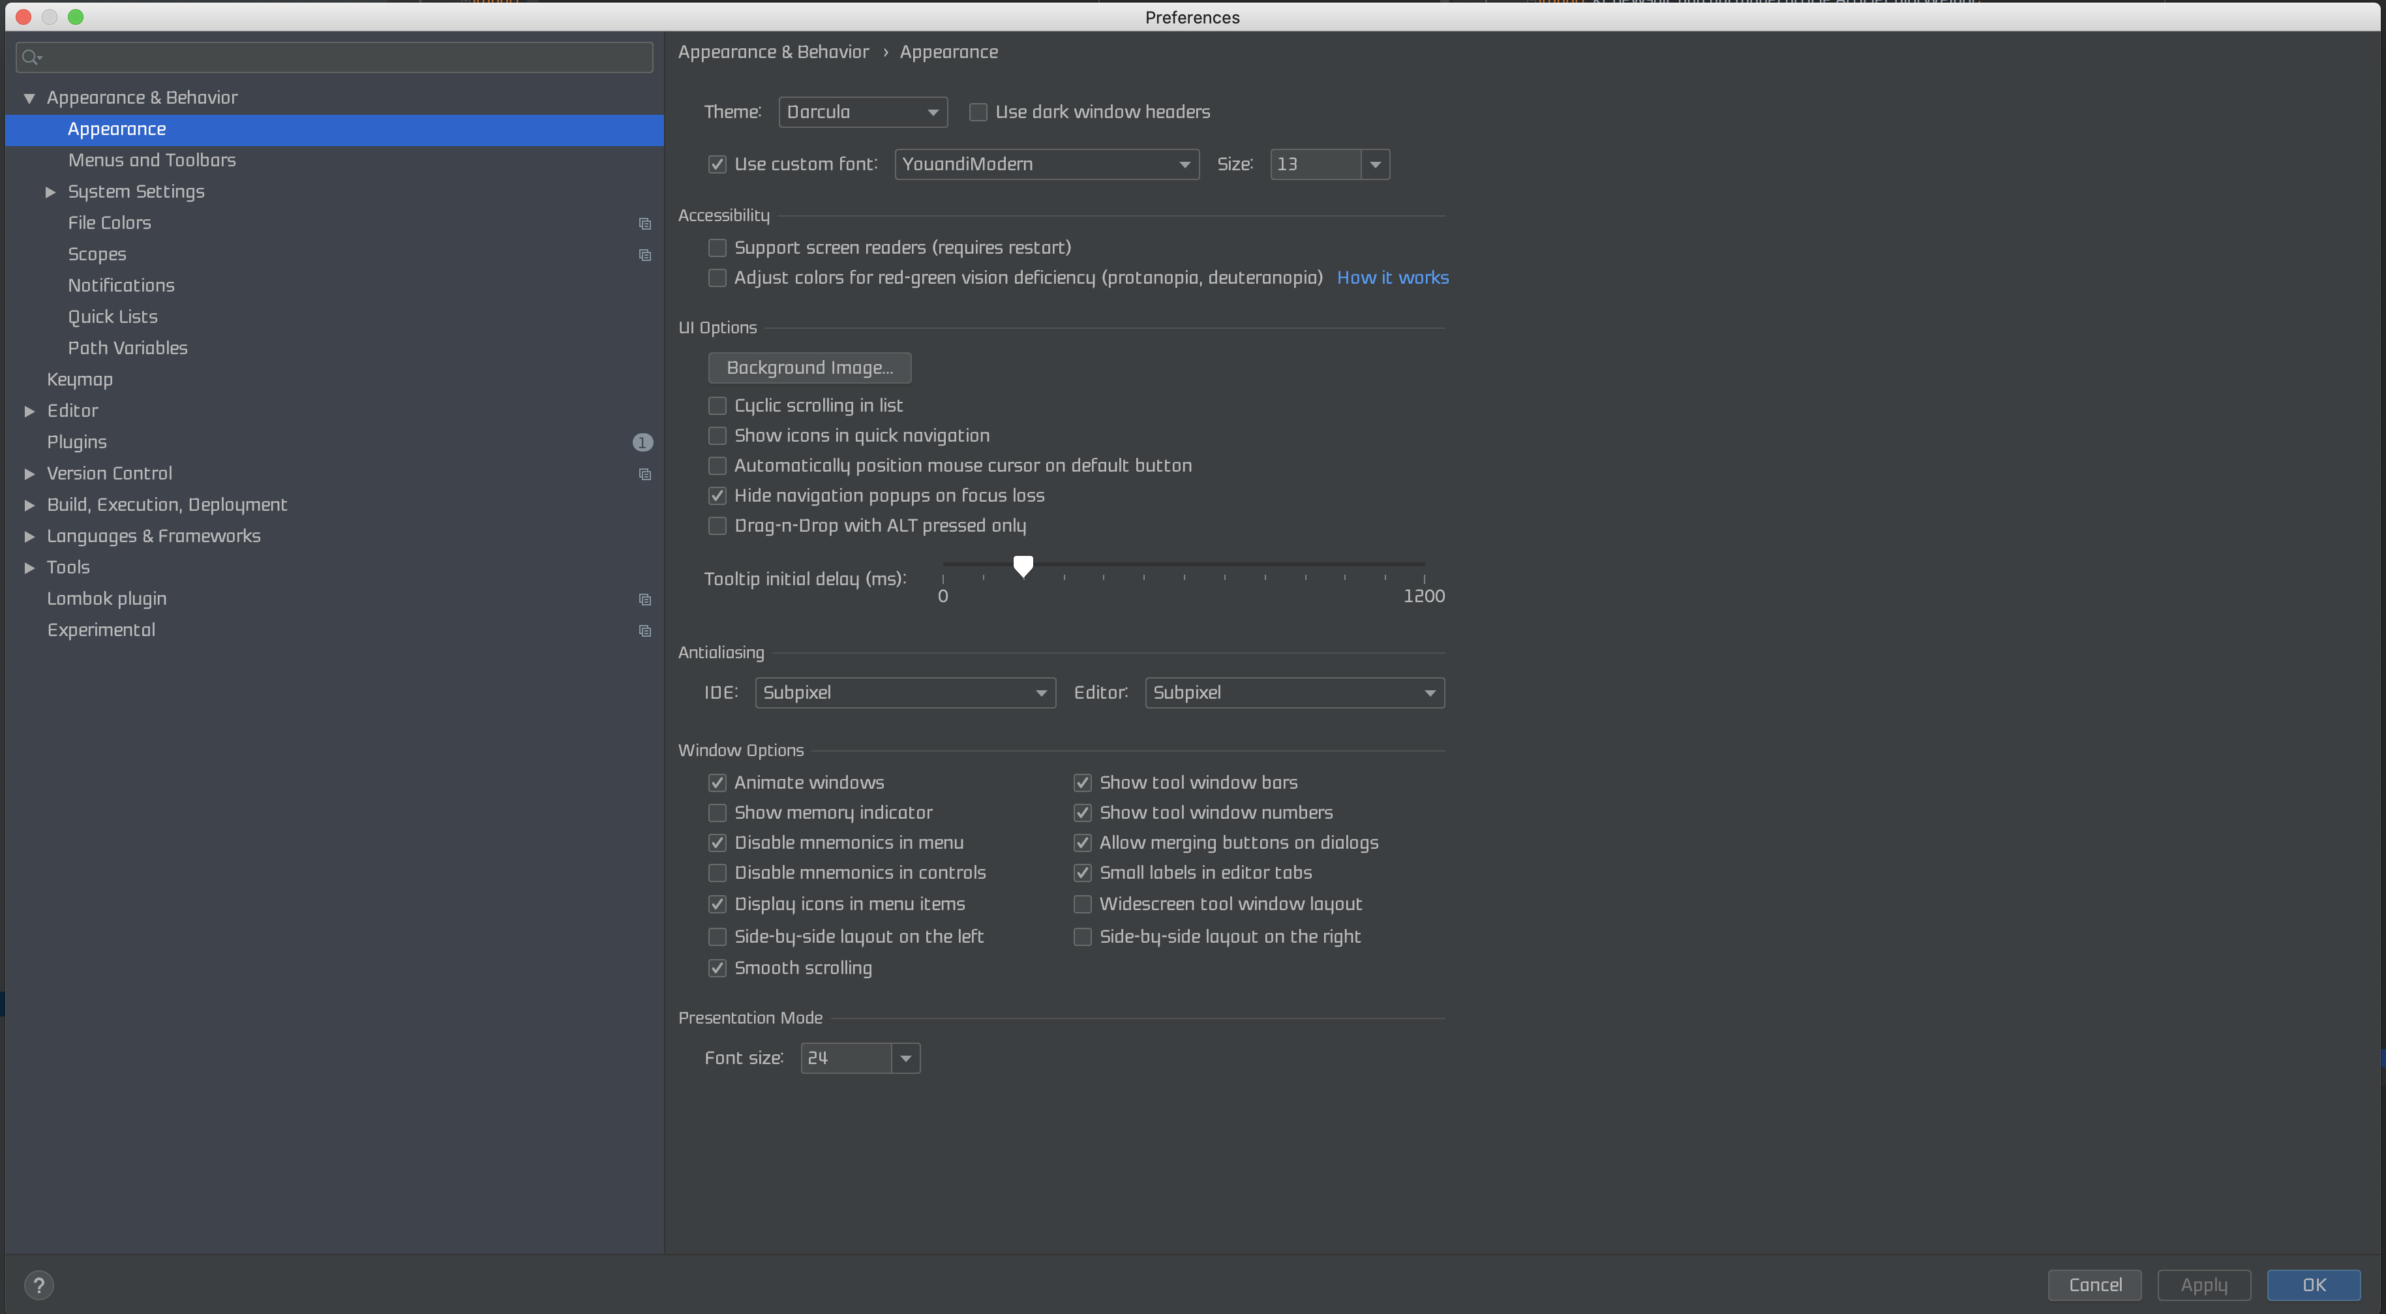The image size is (2386, 1314).
Task: Click the settings search input field
Action: click(x=342, y=57)
